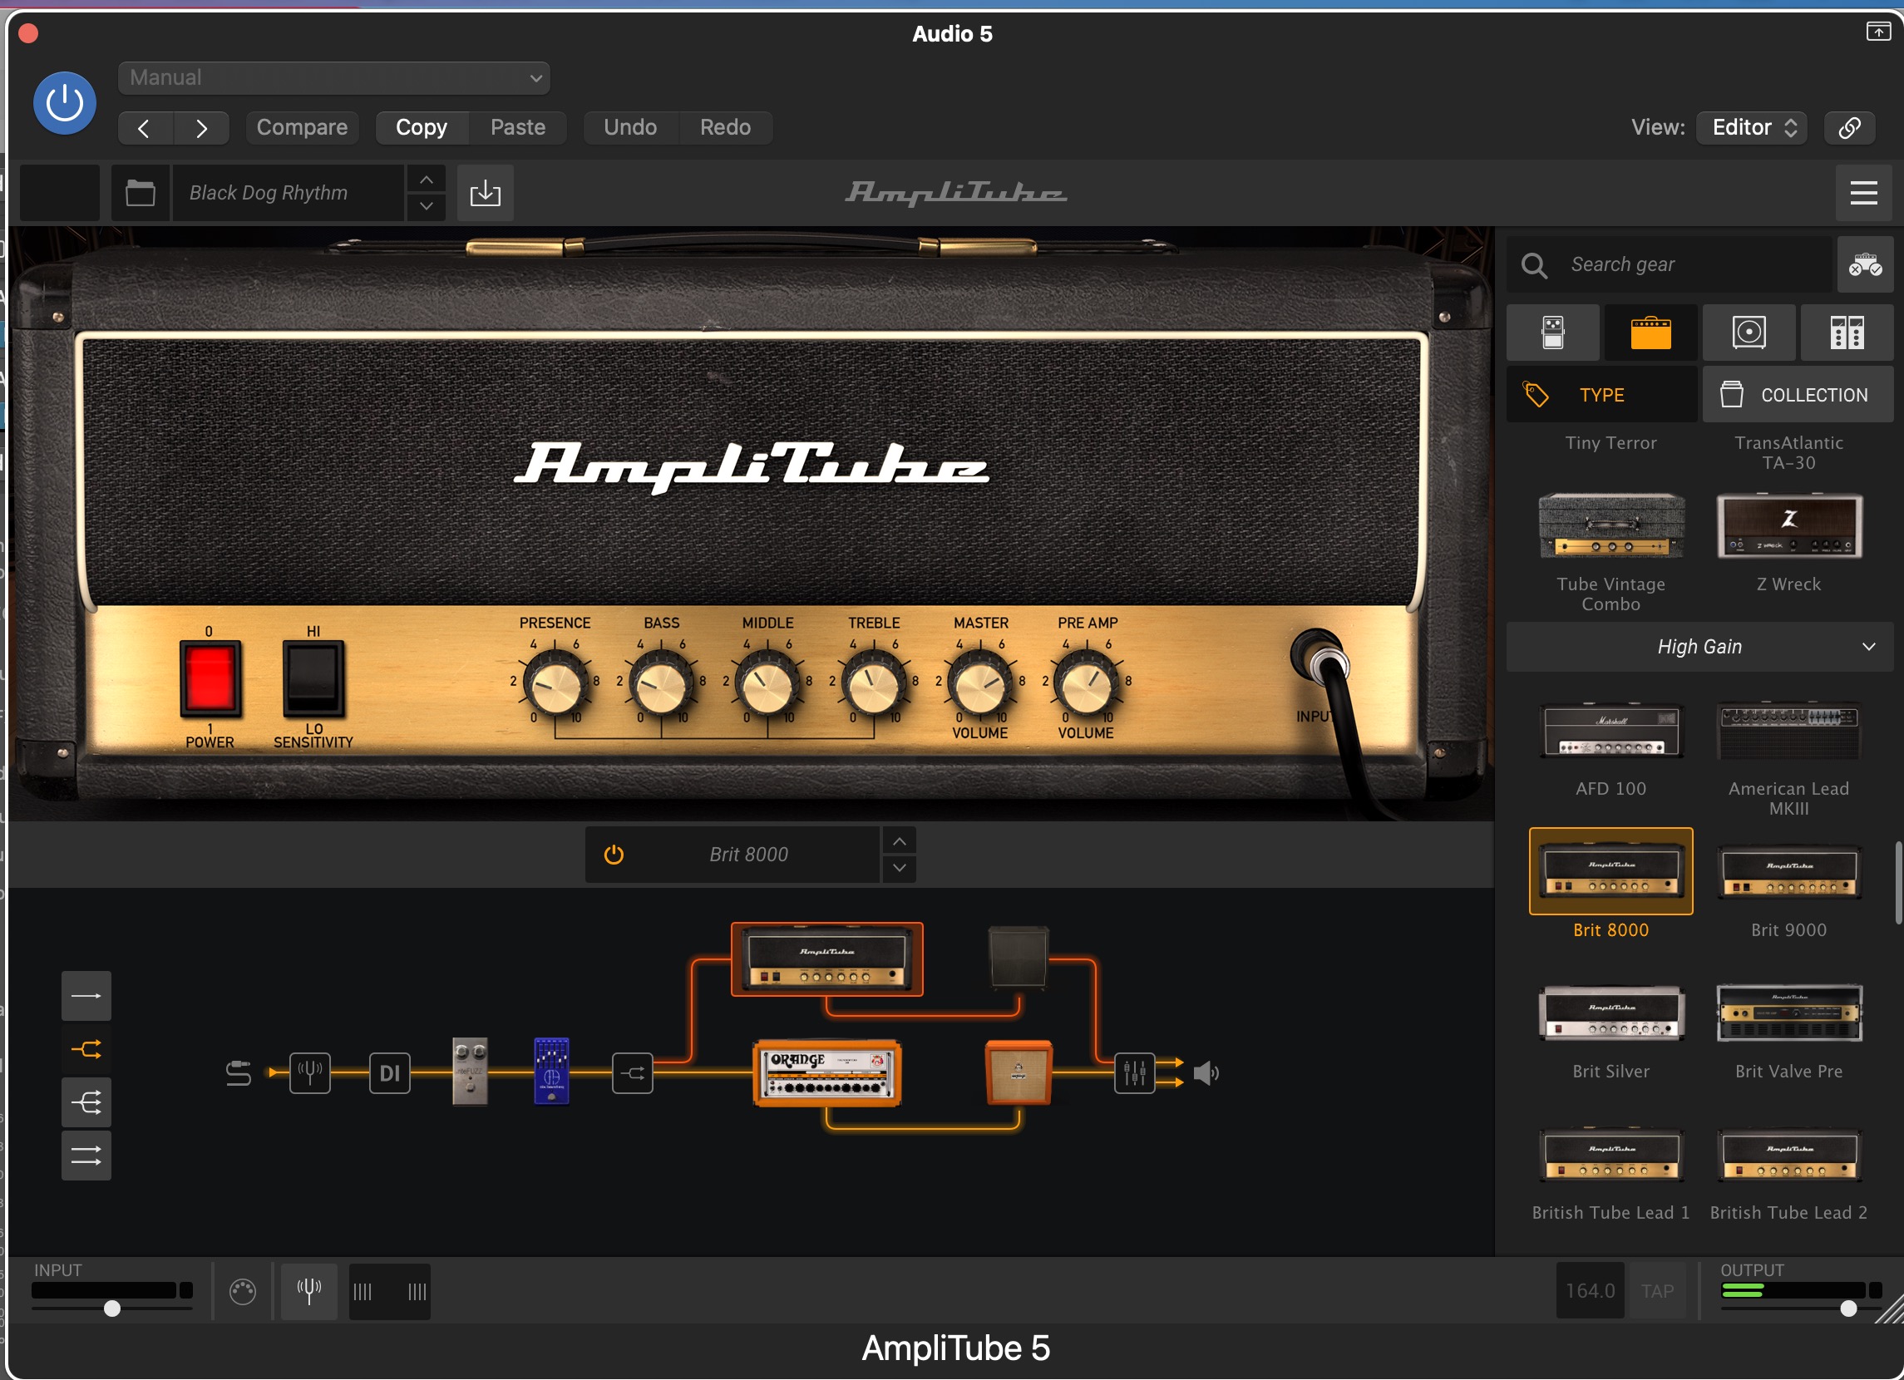Screen dimensions: 1904x1380
Task: Click the Redo button
Action: click(x=725, y=127)
